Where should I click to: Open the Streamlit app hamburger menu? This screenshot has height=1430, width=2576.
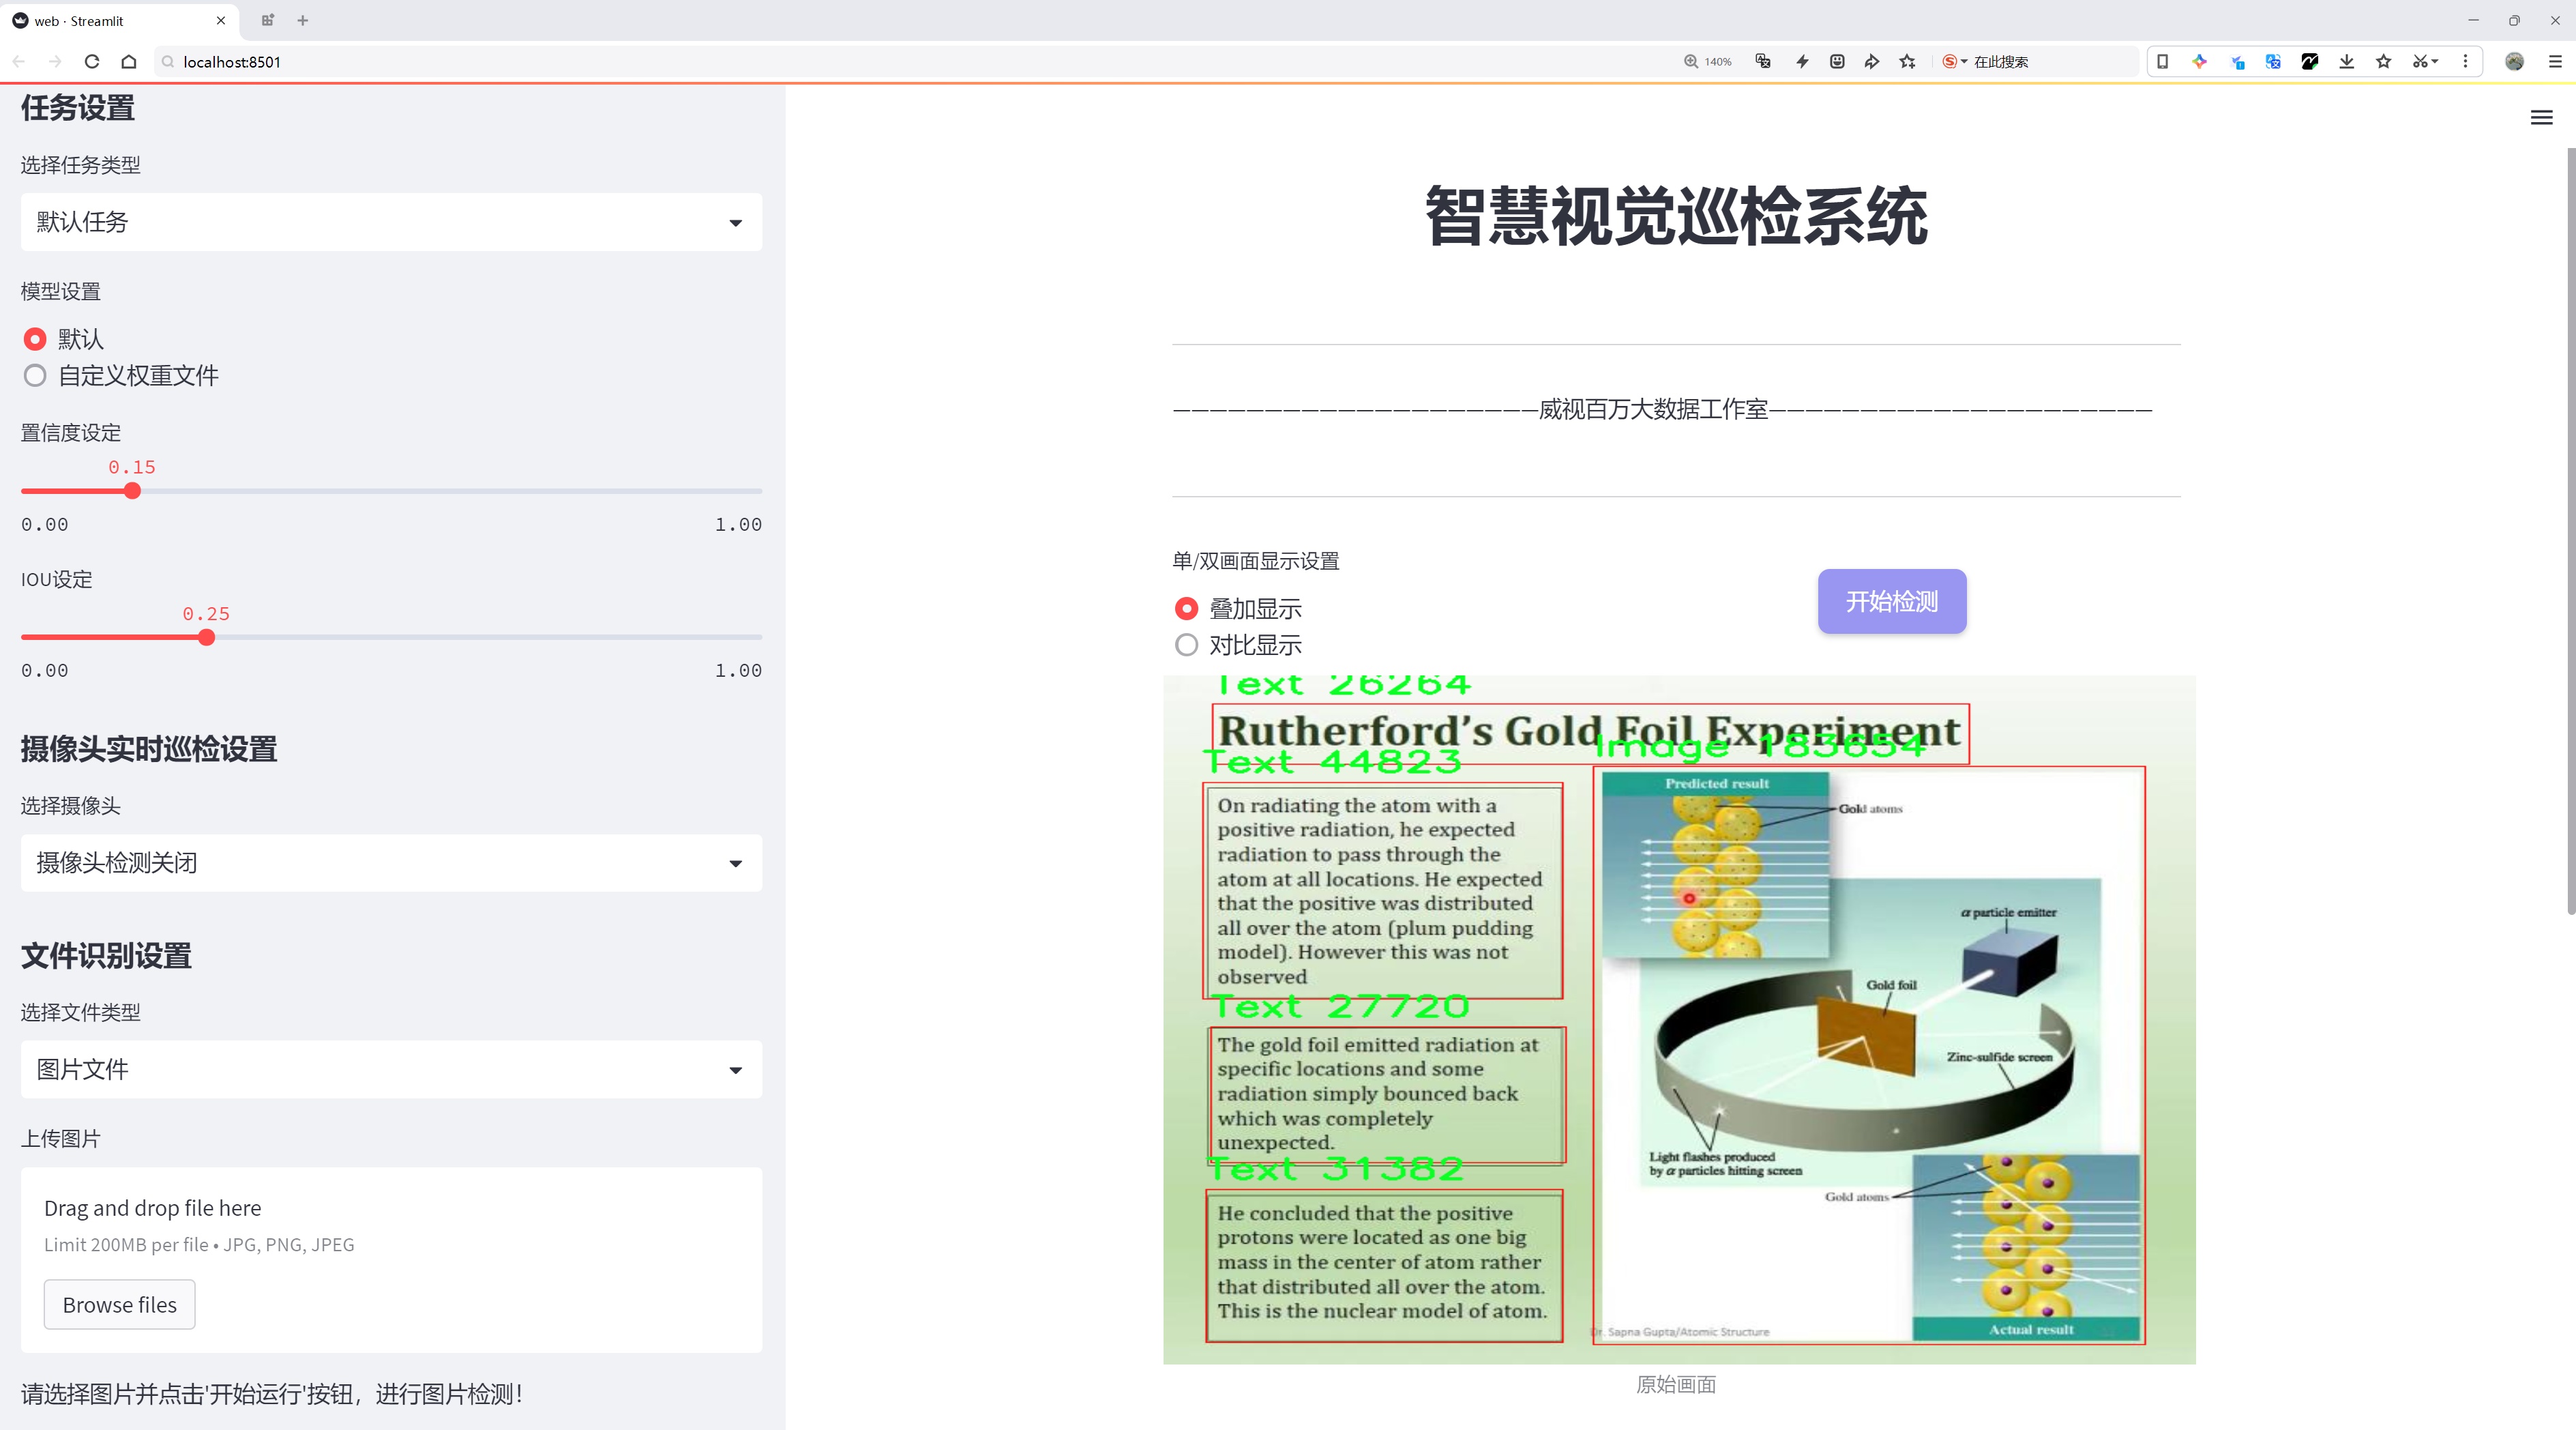[2541, 118]
